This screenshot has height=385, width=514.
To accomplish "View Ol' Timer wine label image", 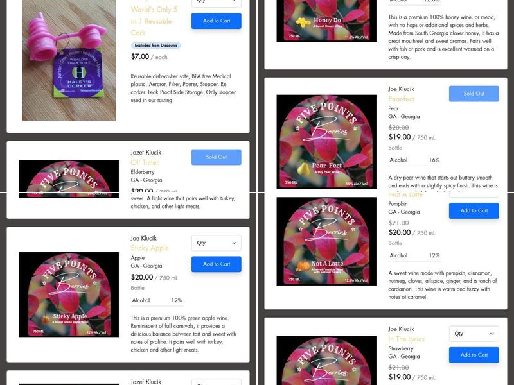I will tap(69, 179).
